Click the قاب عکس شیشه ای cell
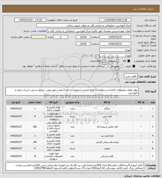Image resolution: width=162 pixels, height=178 pixels. pos(107,127)
